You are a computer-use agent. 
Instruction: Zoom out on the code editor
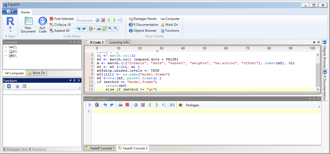[x=116, y=29]
